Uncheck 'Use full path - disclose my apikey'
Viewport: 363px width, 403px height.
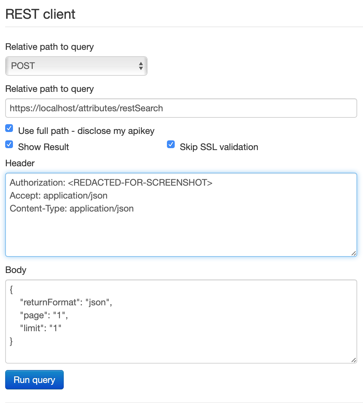9,128
